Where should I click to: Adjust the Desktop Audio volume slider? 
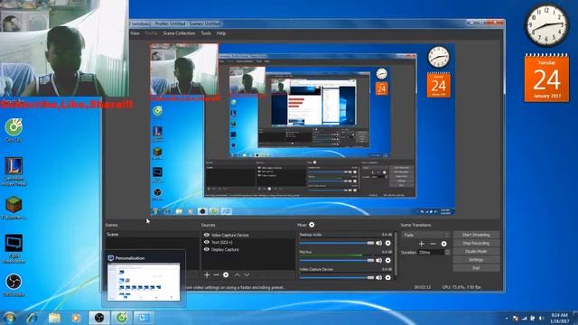[x=337, y=243]
